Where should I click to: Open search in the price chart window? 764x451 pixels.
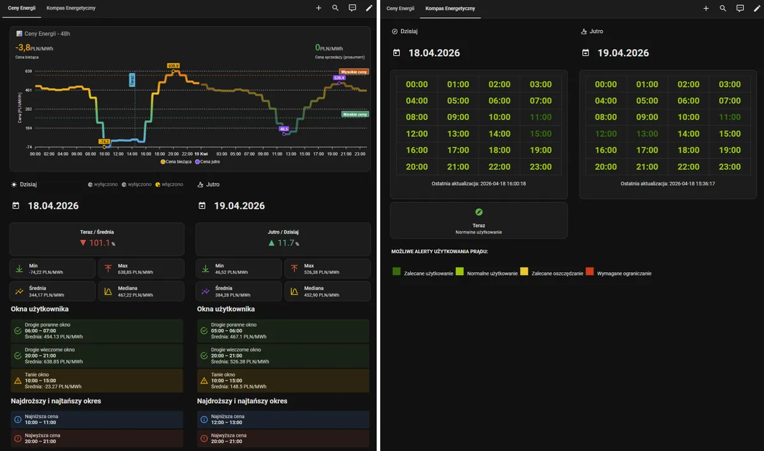point(336,8)
